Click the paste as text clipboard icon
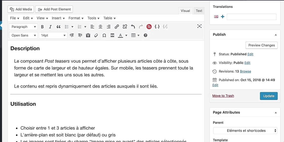 [x=88, y=35]
